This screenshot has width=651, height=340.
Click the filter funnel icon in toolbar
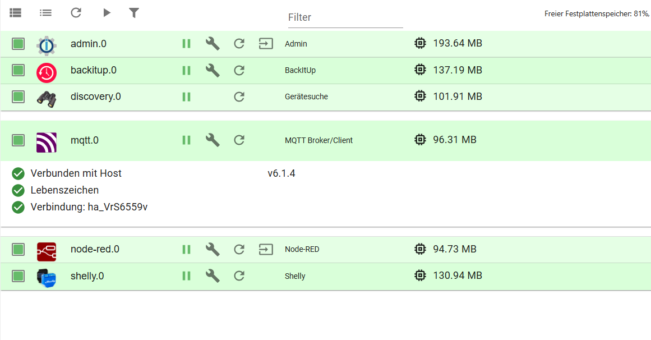click(134, 12)
